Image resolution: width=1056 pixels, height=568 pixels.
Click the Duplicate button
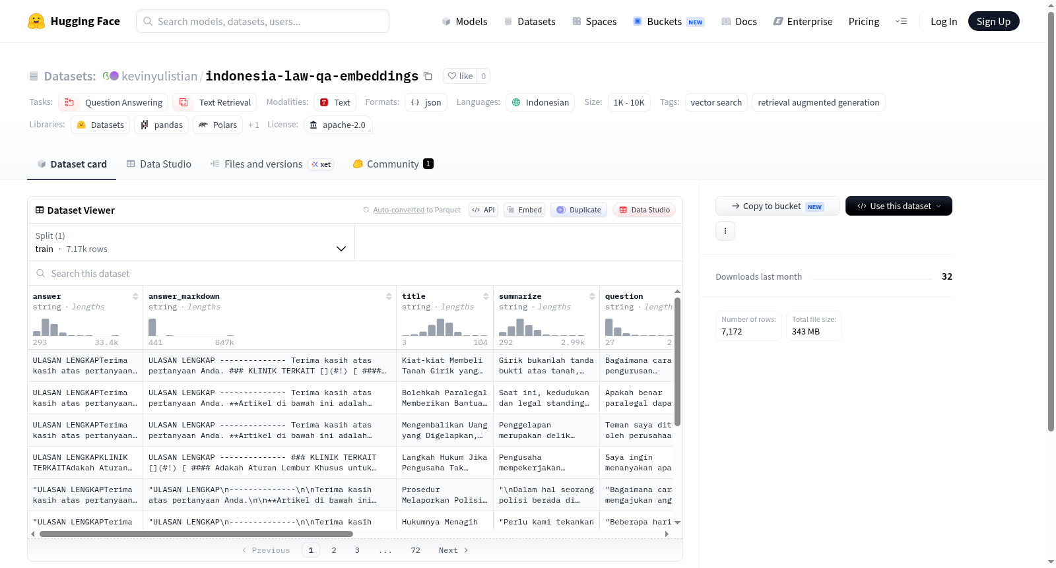coord(579,210)
